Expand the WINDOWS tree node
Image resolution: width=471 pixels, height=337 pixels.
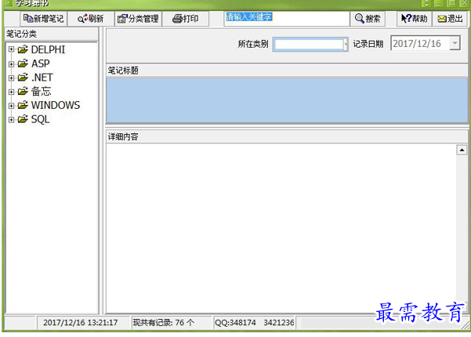12,106
